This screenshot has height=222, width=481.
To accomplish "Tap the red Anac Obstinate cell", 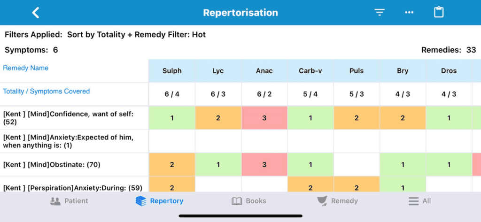I will pos(264,165).
